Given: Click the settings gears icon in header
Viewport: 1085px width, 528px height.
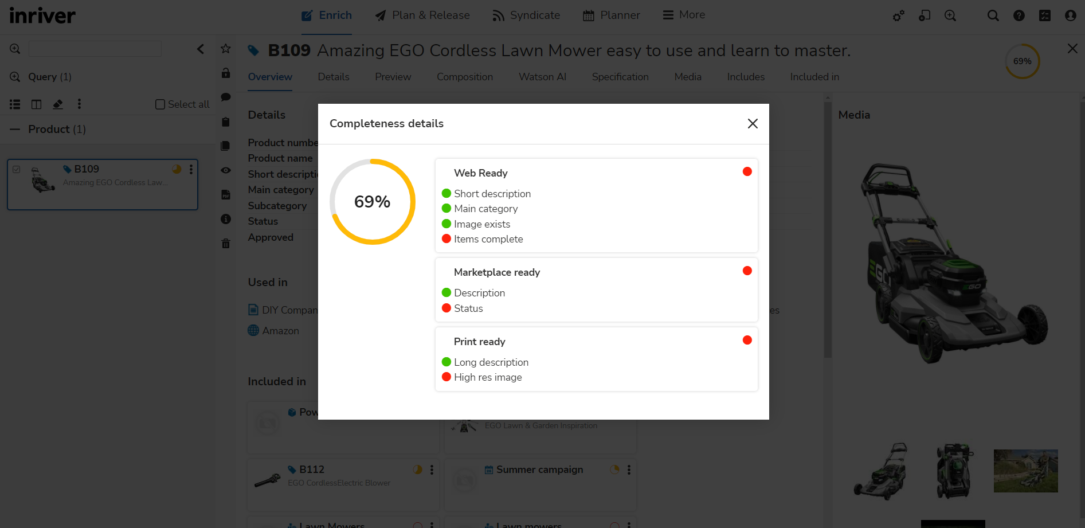Looking at the screenshot, I should [899, 16].
